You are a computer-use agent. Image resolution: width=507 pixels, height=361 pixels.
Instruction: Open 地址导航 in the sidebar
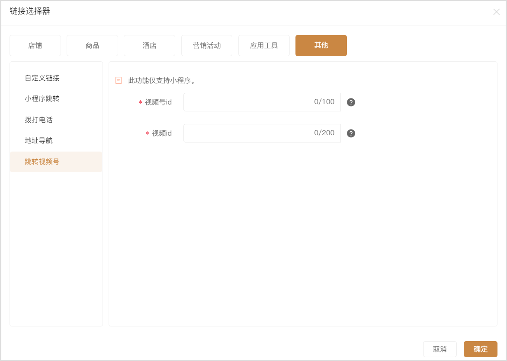[x=39, y=141]
